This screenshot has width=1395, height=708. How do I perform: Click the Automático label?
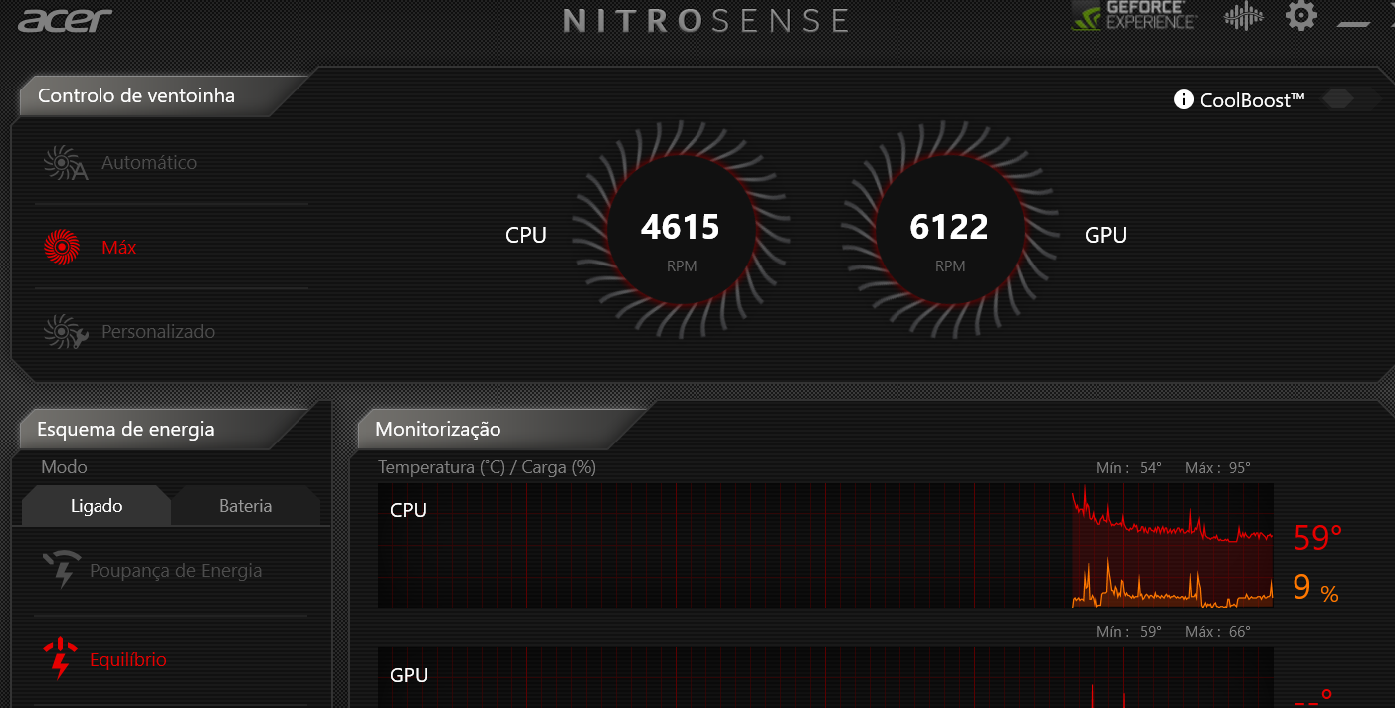pos(149,162)
